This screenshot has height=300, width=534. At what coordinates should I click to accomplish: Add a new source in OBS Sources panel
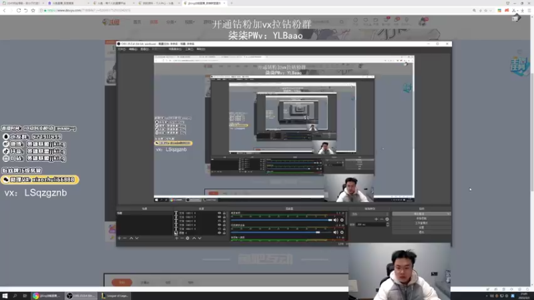(x=176, y=238)
